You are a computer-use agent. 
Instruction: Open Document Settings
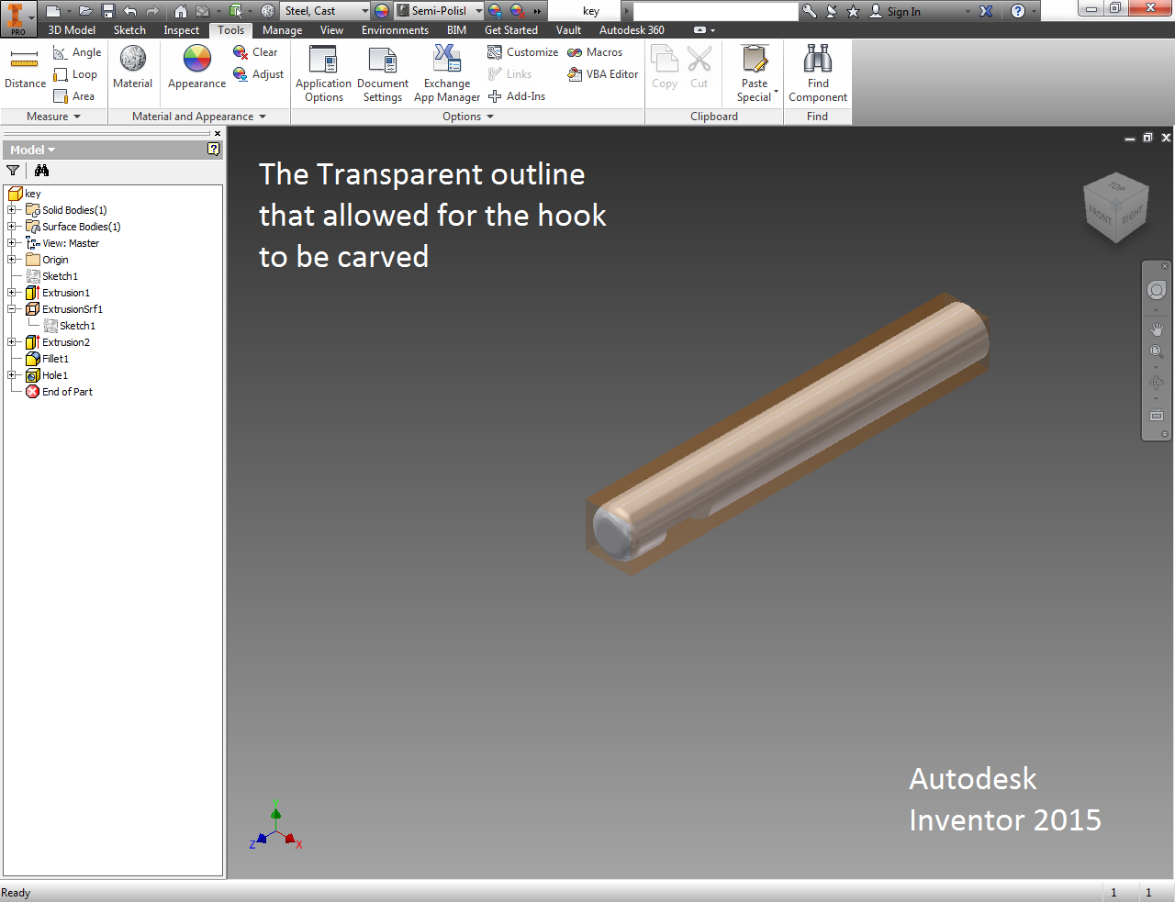pos(383,73)
